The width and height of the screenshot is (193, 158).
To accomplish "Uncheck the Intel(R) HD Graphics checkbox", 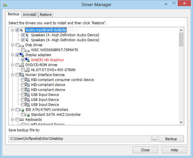I will [23, 60].
